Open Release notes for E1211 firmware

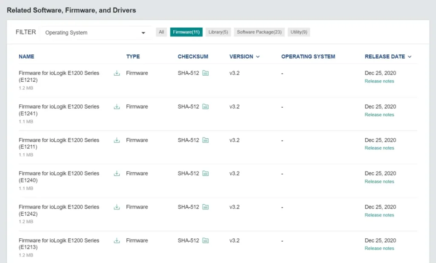point(379,148)
